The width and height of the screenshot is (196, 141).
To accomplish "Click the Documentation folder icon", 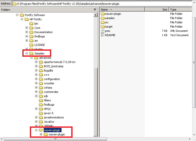I will coord(31,32).
